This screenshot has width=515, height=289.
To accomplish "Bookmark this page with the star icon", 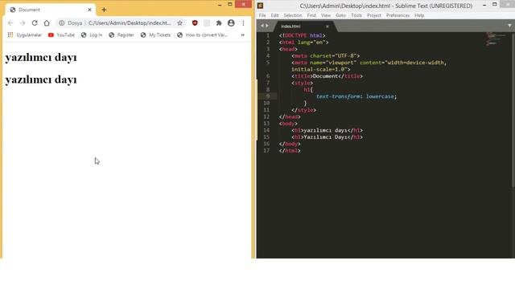I will coord(179,23).
